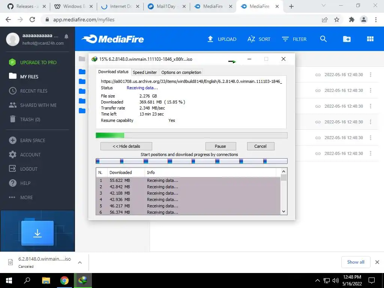384x288 pixels.
Task: Open Windows Start menu
Action: tap(9, 280)
